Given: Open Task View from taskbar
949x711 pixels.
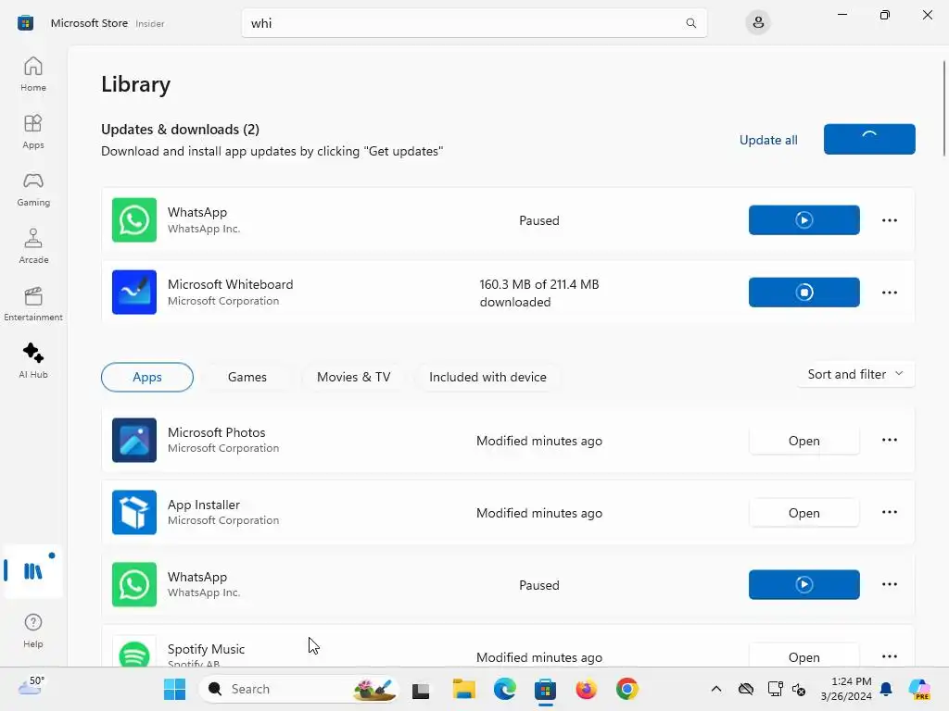Looking at the screenshot, I should pyautogui.click(x=421, y=689).
